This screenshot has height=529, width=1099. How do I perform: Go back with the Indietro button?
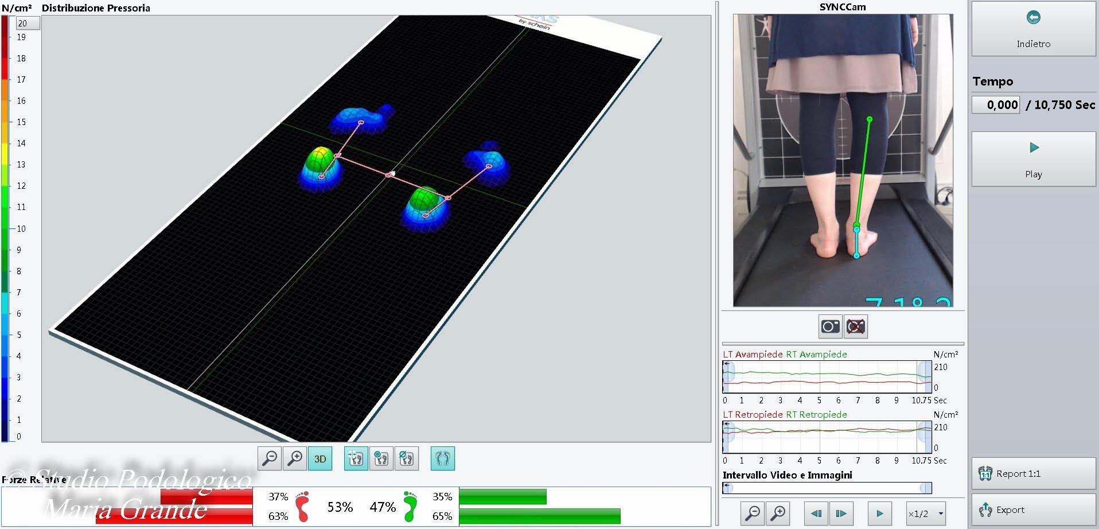[x=1034, y=29]
